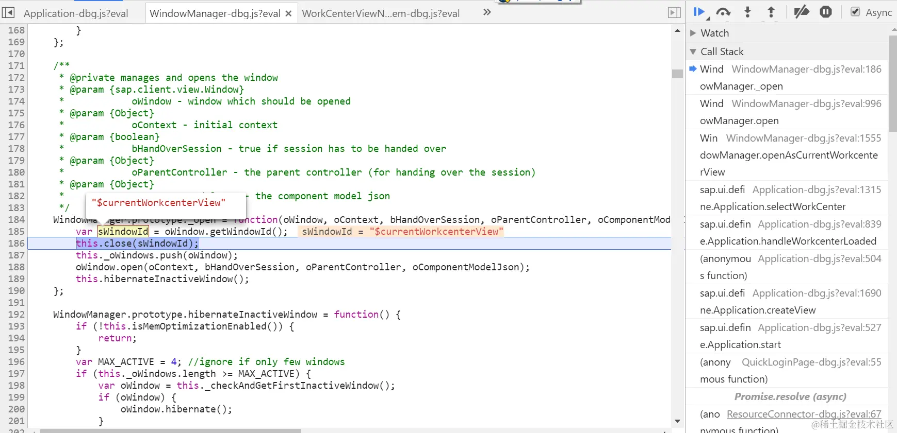Screen dimensions: 897x433
Task: Click line number 186 in gutter
Action: [x=16, y=243]
